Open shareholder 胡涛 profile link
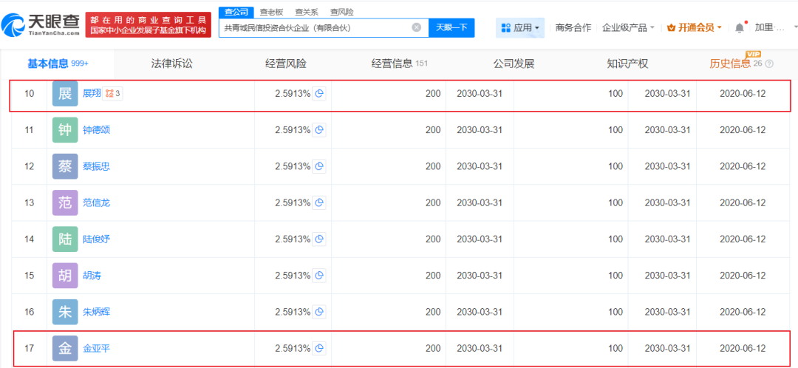798x368 pixels. (x=92, y=276)
